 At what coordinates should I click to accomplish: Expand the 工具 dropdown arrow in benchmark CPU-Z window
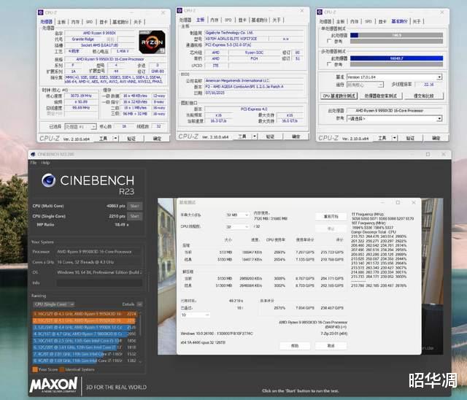(395, 138)
